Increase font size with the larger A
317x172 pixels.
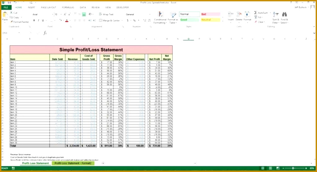(x=65, y=14)
